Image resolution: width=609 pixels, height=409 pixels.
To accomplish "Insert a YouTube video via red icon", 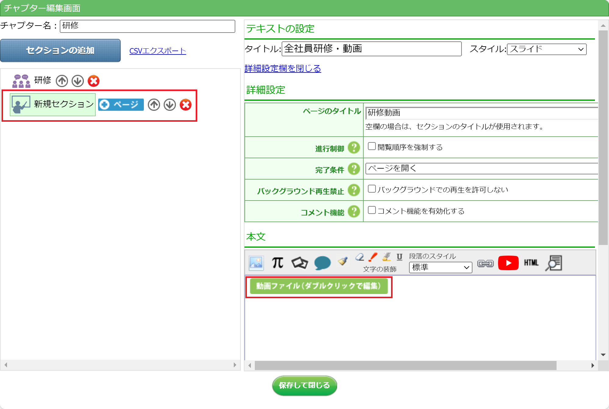I will 508,263.
